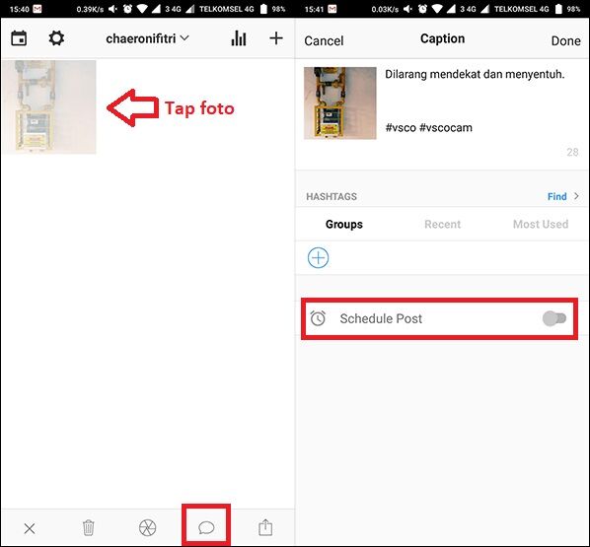590x547 pixels.
Task: Expand the chaeronifitri account dropdown
Action: click(147, 38)
